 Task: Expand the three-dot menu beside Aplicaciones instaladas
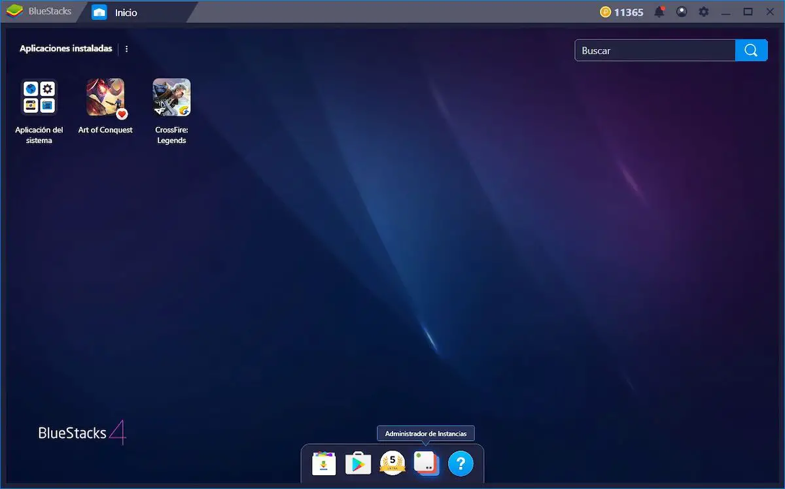coord(126,48)
